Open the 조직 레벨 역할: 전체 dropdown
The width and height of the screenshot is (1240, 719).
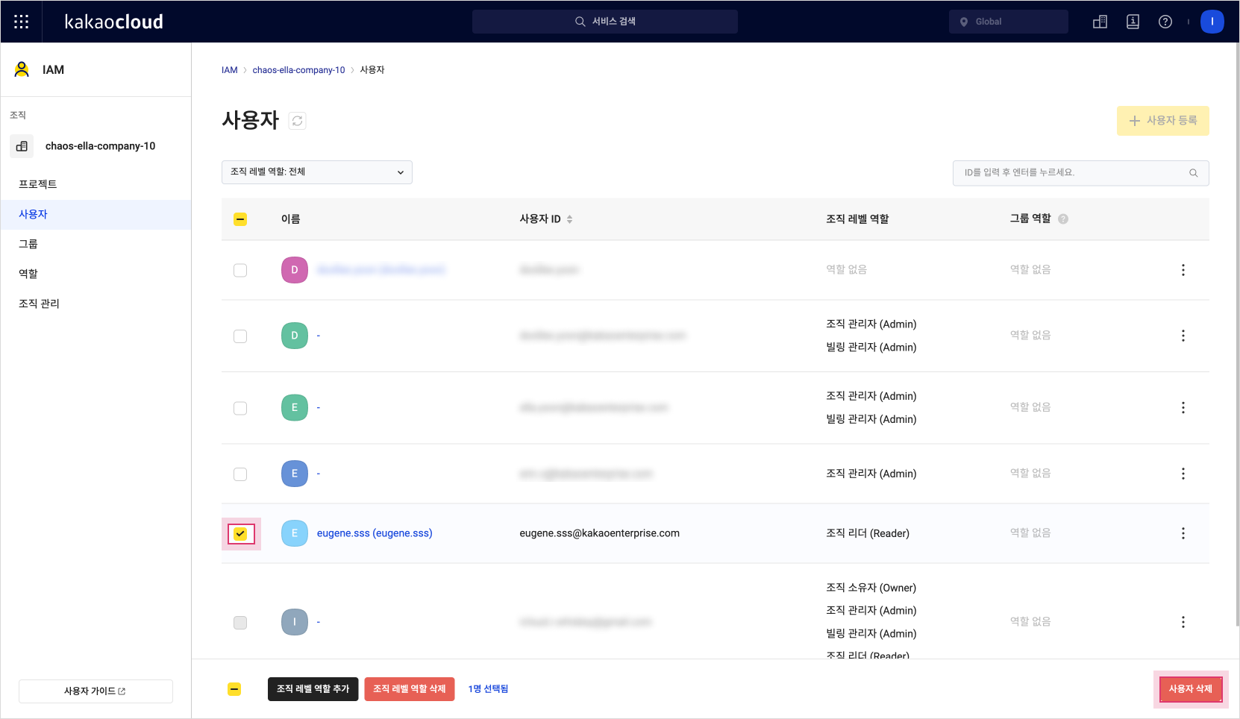[317, 172]
